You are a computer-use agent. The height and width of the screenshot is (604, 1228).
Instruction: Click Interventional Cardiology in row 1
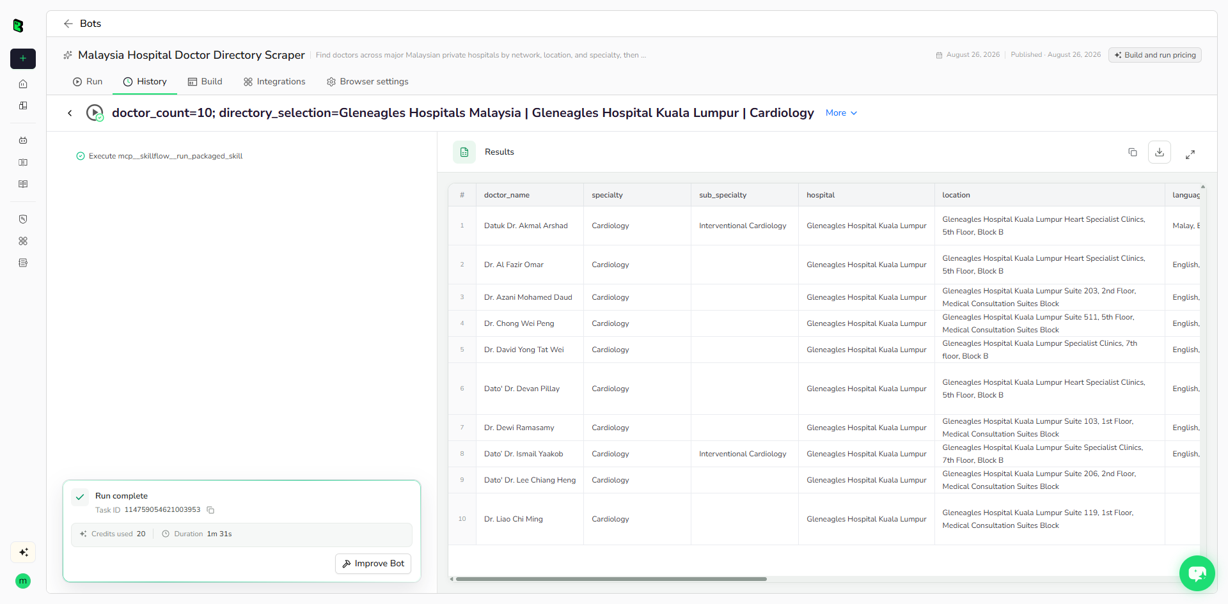point(743,226)
